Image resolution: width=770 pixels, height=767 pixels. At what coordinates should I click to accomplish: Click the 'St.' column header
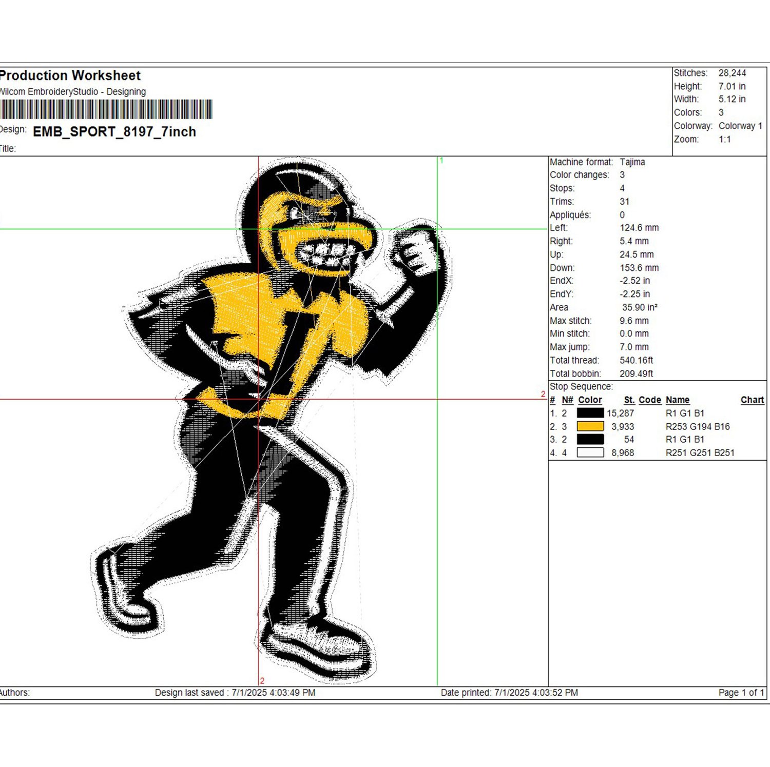pos(629,400)
